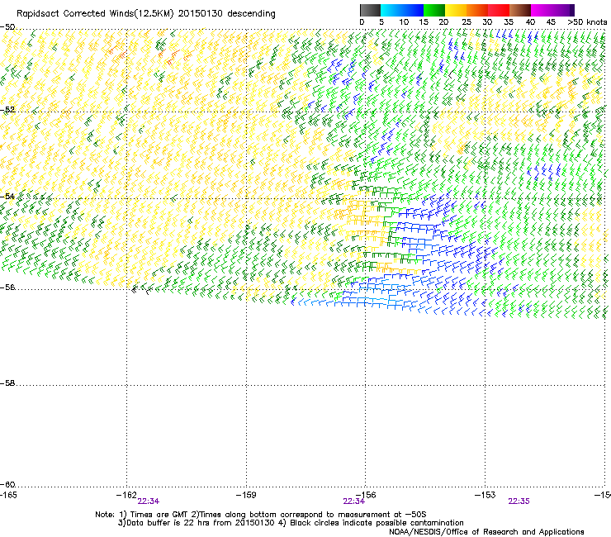Click the date 20150130 descending in title

pos(226,14)
